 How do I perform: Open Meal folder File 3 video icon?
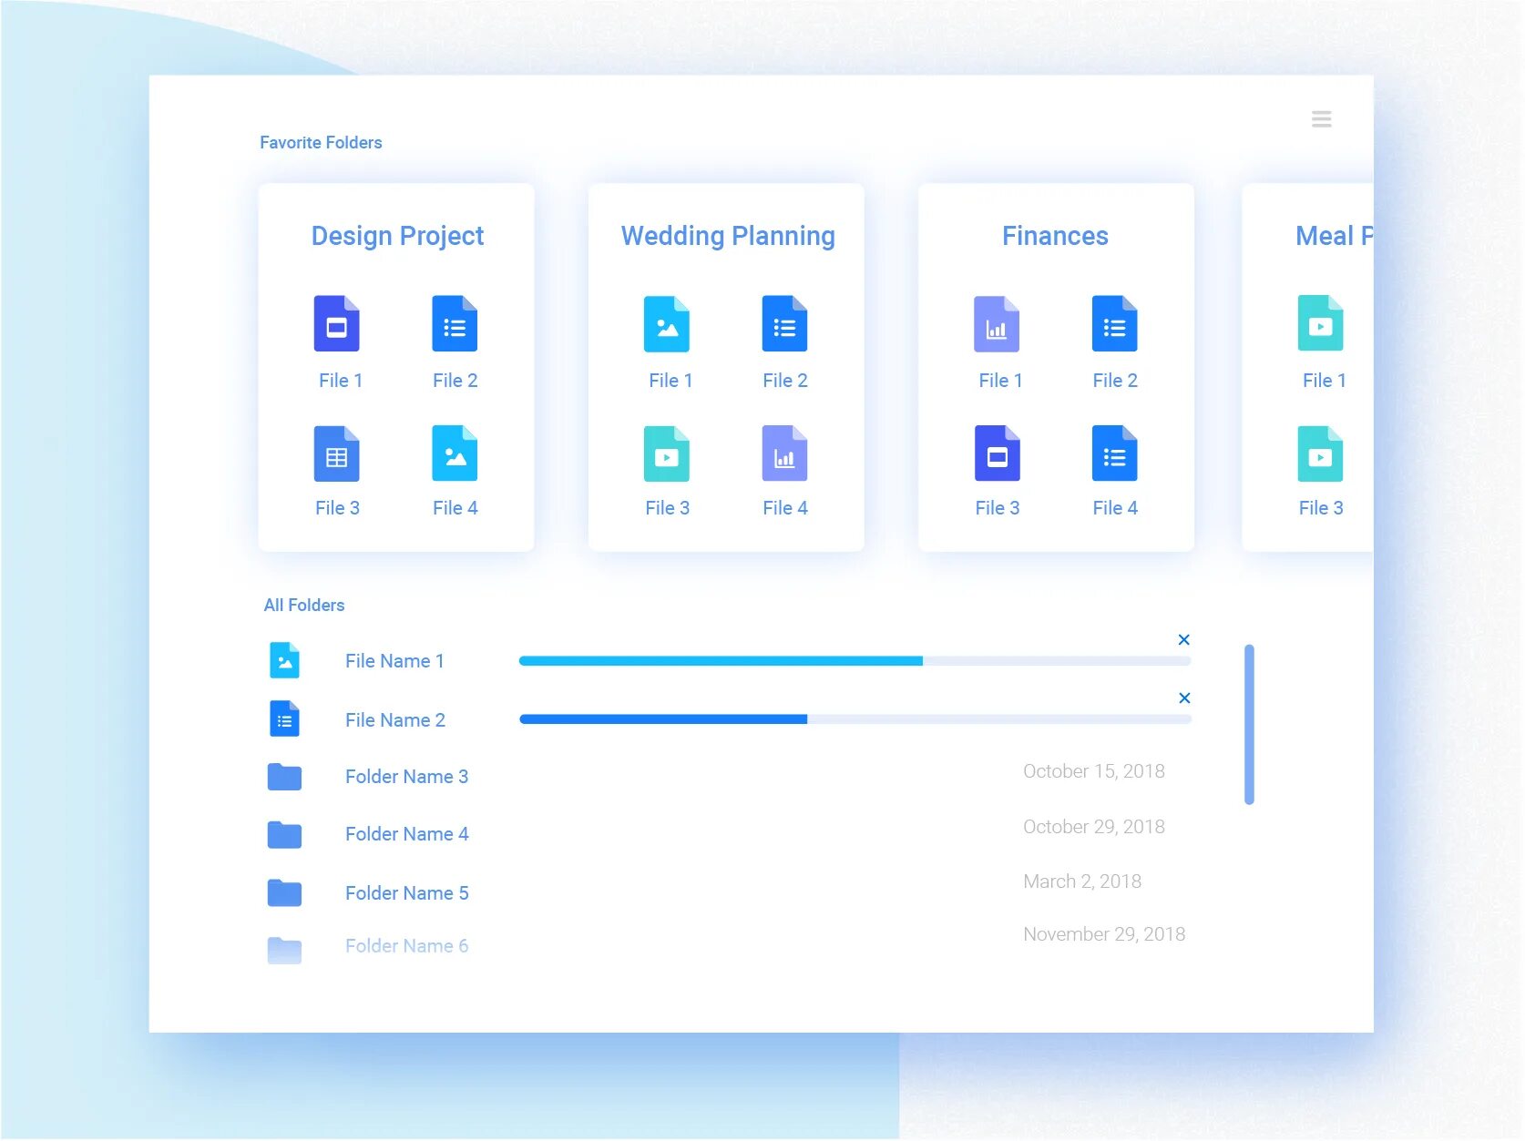(x=1321, y=453)
